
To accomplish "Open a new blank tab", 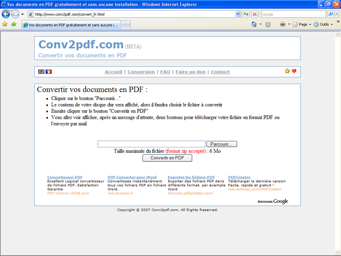I will point(126,25).
